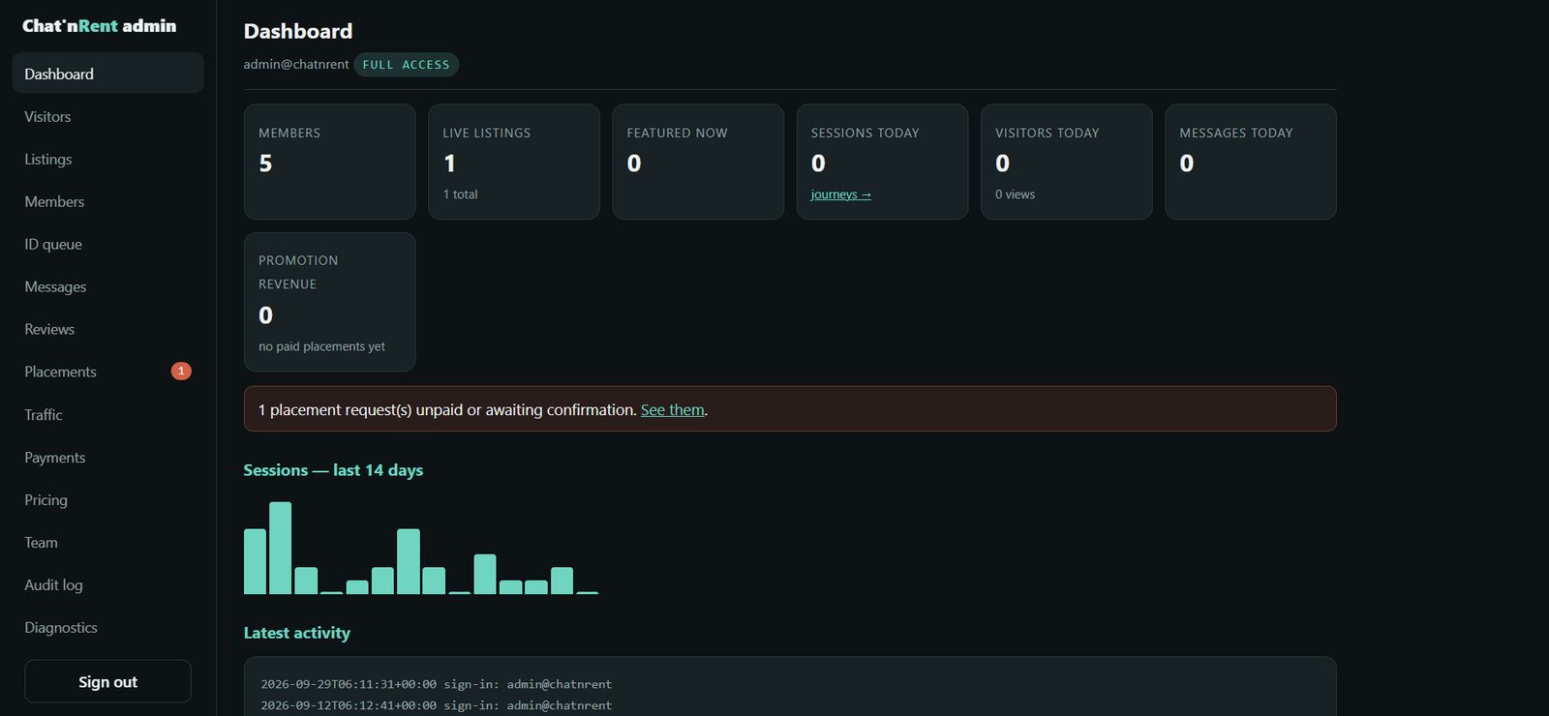
Task: Open the ID queue page
Action: (107, 244)
